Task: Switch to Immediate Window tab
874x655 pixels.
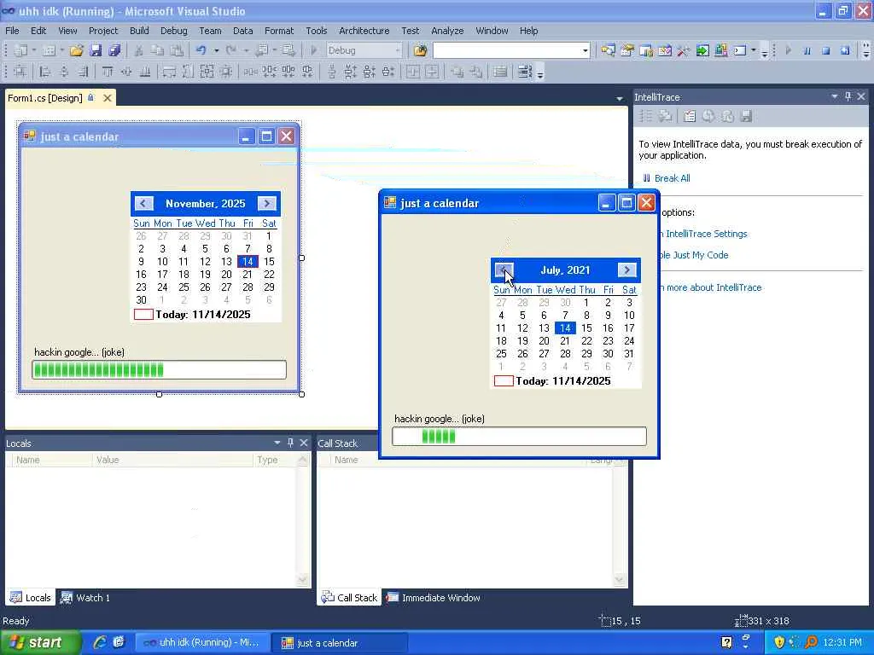Action: point(433,598)
